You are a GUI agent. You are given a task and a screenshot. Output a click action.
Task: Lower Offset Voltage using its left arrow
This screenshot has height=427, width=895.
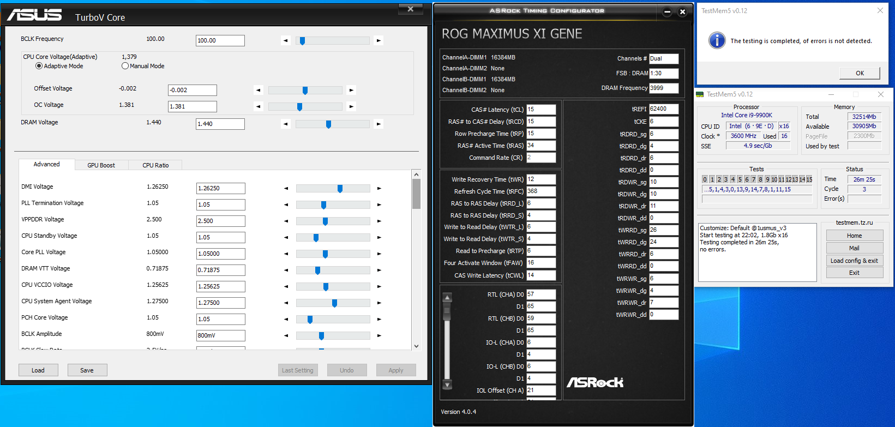(259, 90)
